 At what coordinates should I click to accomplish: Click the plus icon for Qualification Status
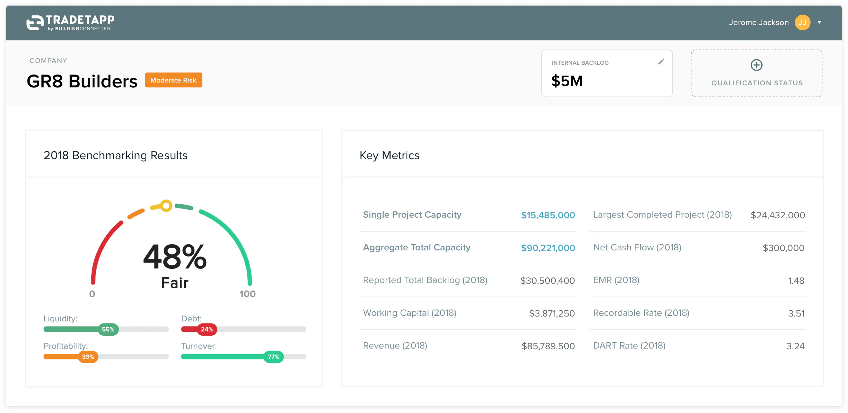[756, 65]
